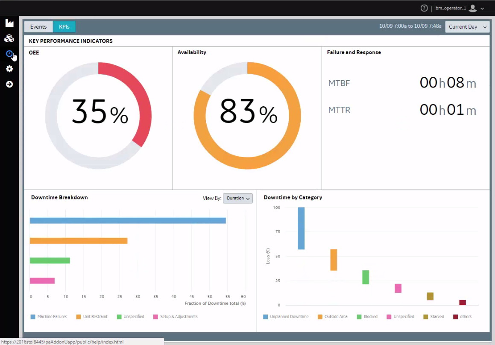Click the user avatar icon
Screen dimensions: 495x345
(473, 8)
